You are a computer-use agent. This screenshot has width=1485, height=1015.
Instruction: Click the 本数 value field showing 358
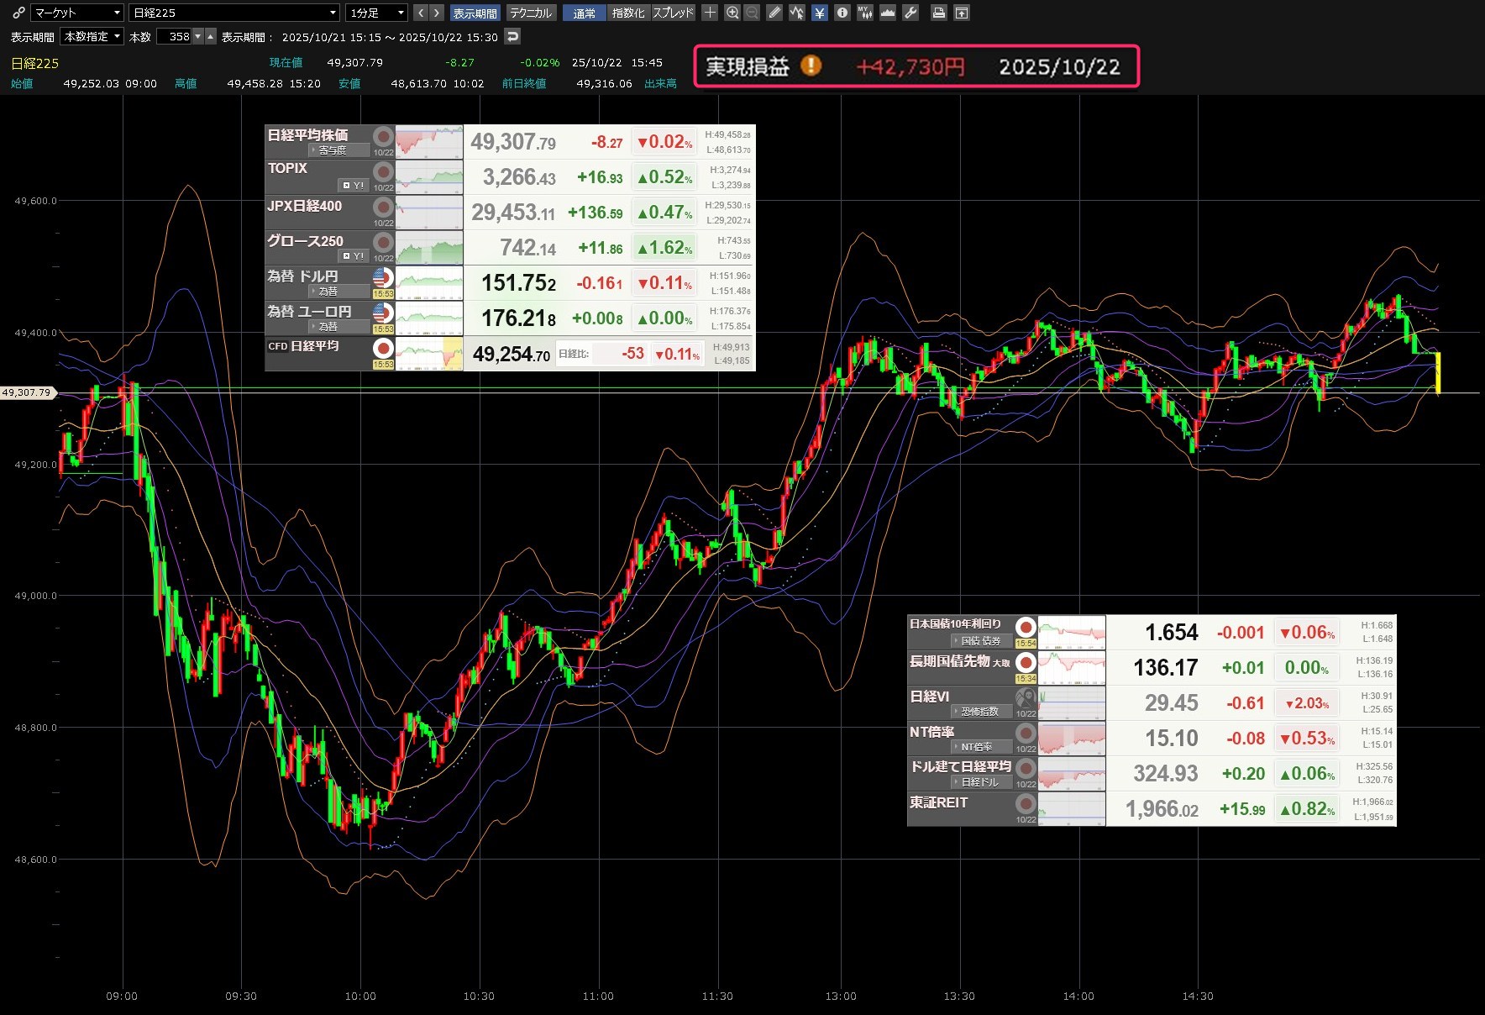tap(178, 36)
